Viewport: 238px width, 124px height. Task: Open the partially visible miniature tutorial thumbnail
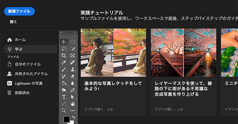[229, 53]
